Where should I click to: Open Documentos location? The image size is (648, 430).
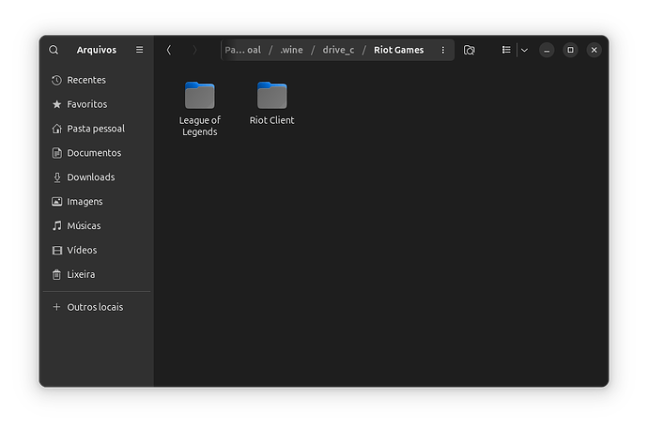[94, 153]
